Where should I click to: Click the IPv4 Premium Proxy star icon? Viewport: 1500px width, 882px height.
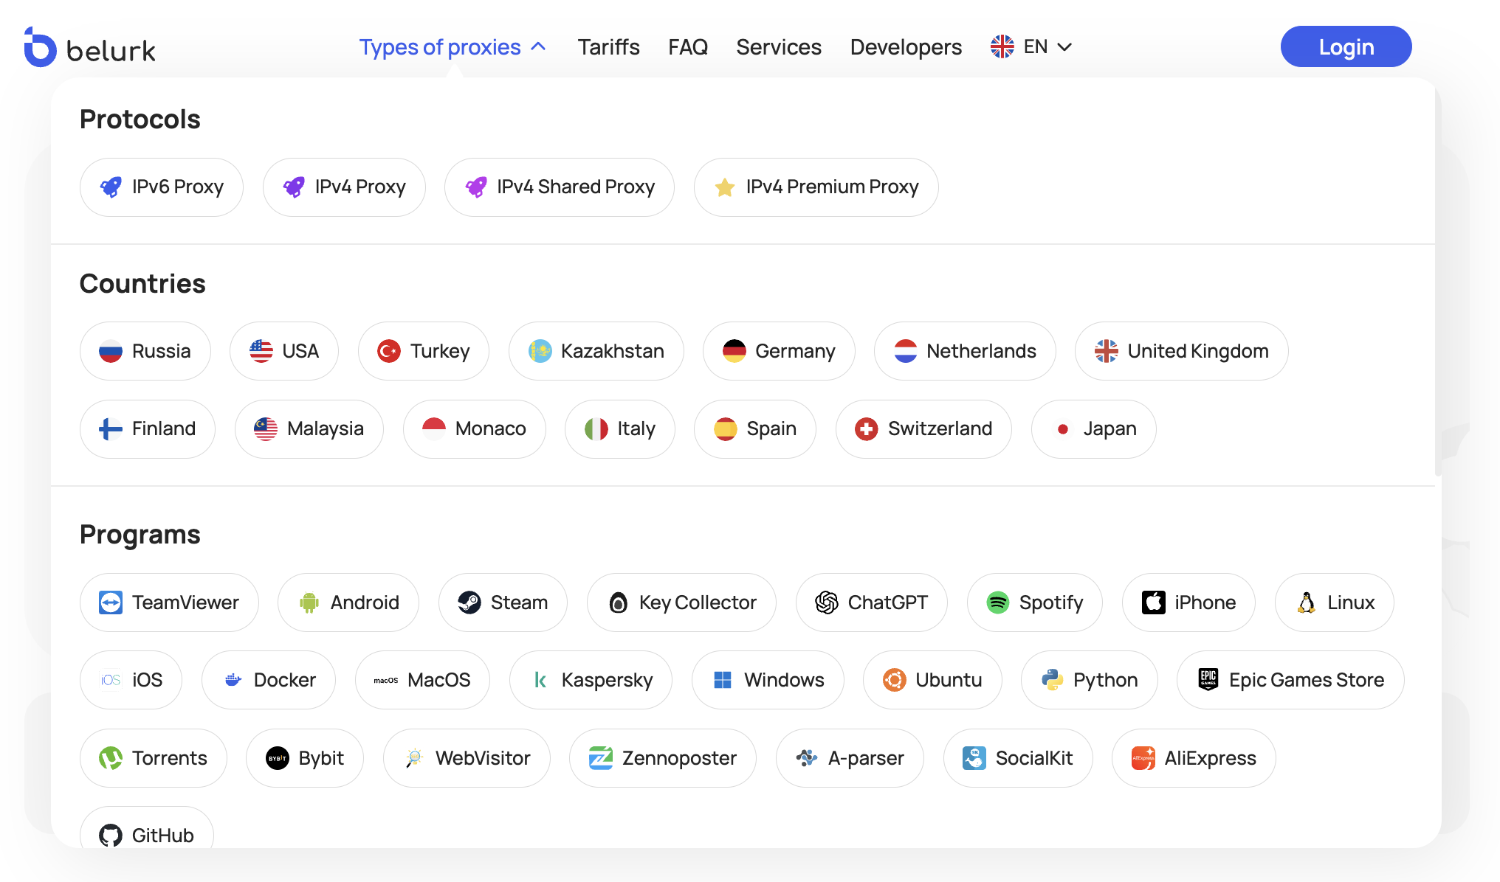tap(725, 187)
